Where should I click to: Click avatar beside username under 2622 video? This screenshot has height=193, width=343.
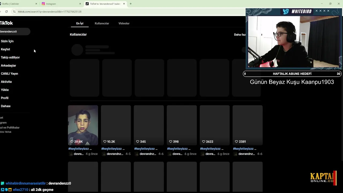coord(202,154)
